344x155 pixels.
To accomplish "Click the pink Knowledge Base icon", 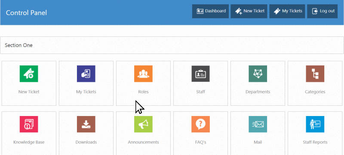I will coord(29,124).
